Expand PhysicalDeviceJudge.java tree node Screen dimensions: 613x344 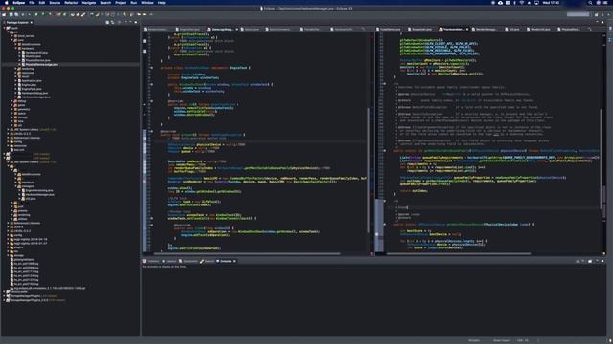click(19, 64)
